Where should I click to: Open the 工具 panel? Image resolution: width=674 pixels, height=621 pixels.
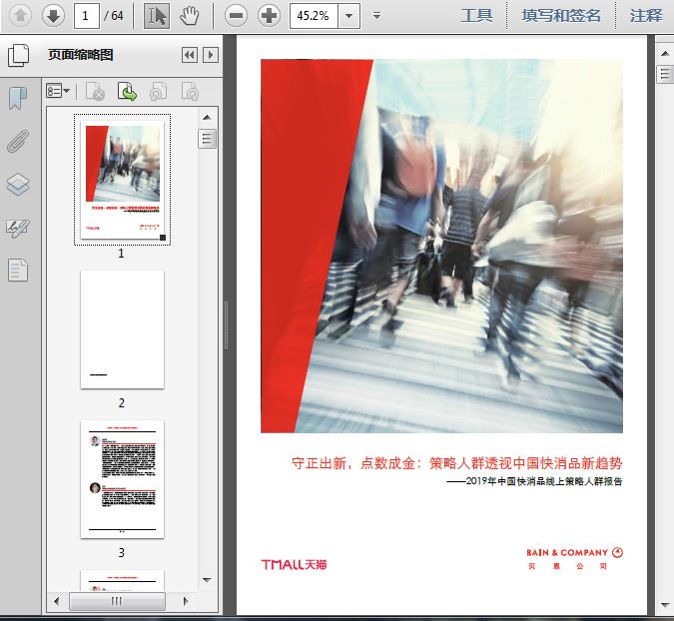pyautogui.click(x=476, y=16)
